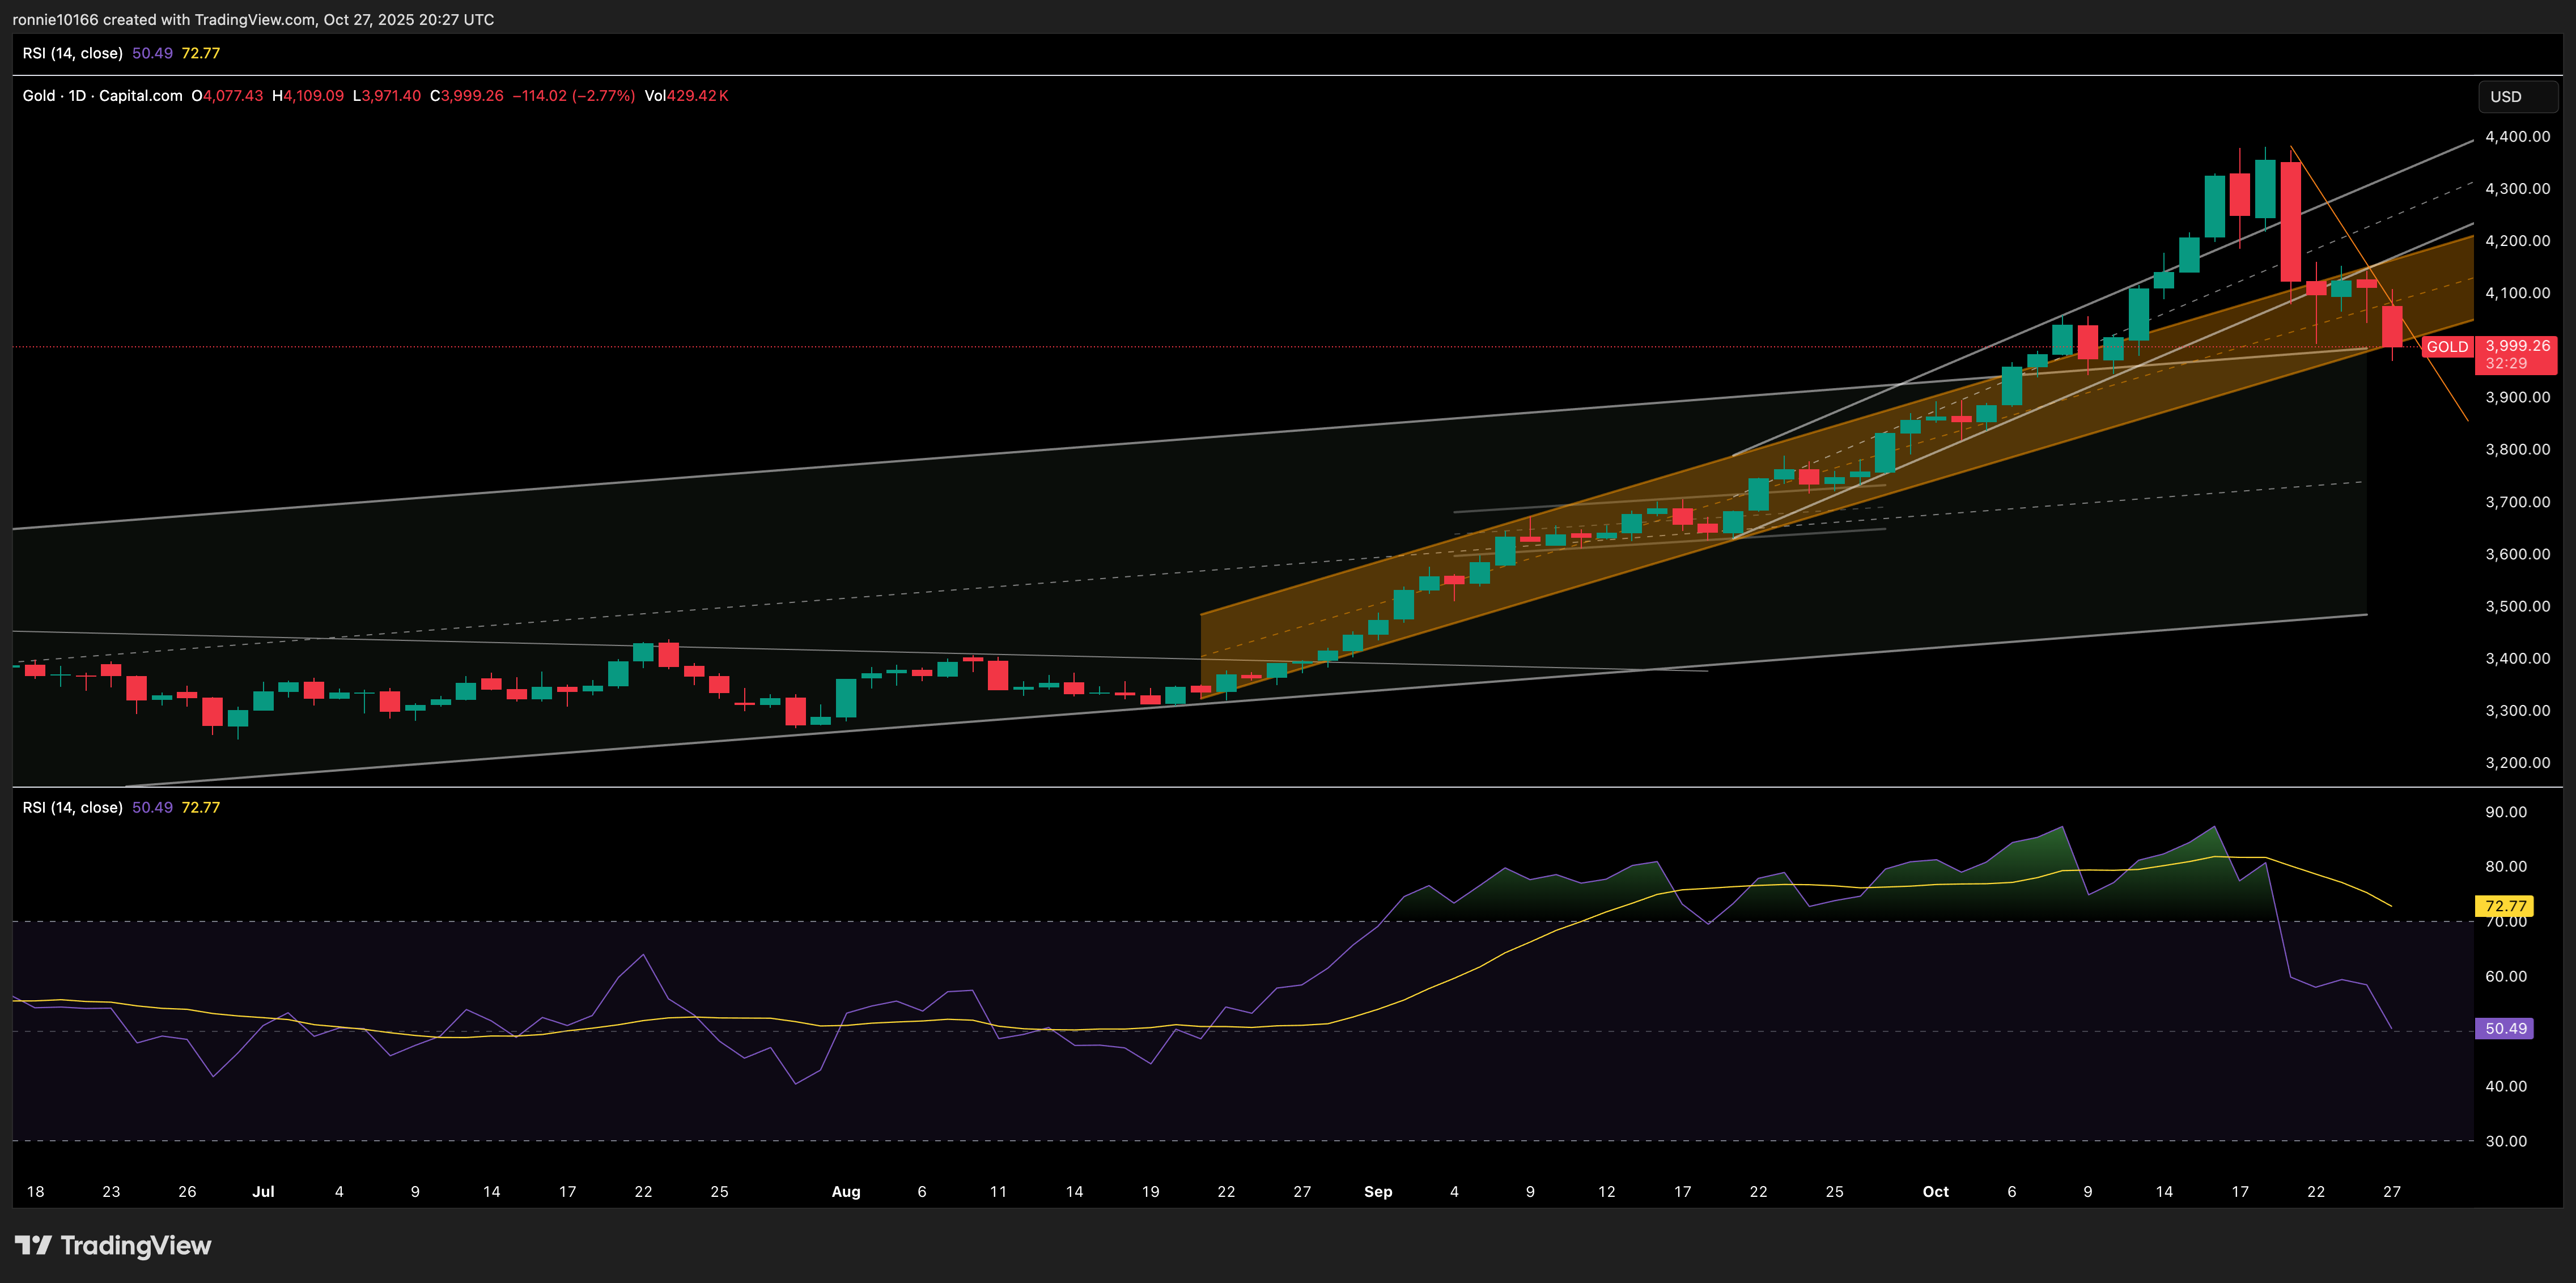Select the RSI legend in top header
Viewport: 2576px width, 1283px height.
[73, 53]
